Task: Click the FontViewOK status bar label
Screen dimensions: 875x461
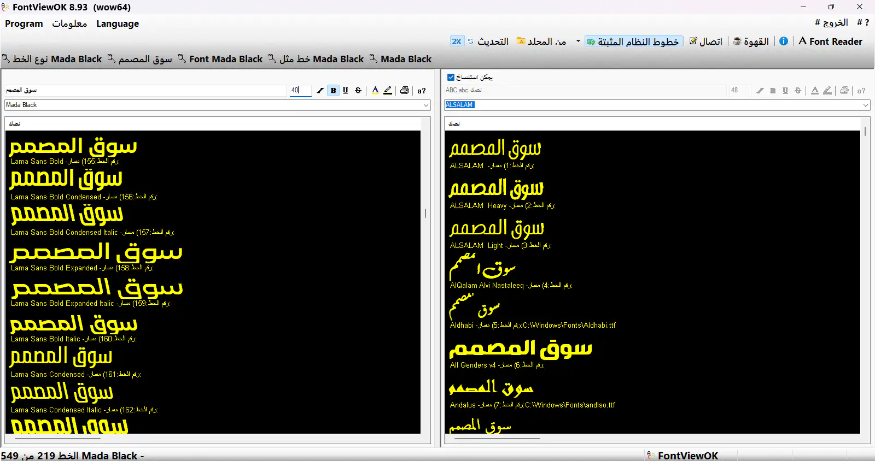Action: coord(688,456)
